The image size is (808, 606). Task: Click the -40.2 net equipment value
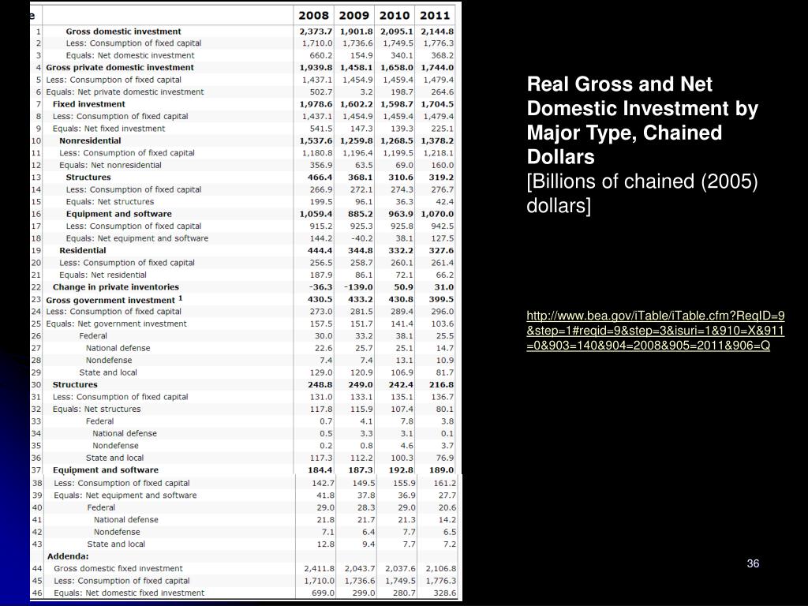click(361, 238)
